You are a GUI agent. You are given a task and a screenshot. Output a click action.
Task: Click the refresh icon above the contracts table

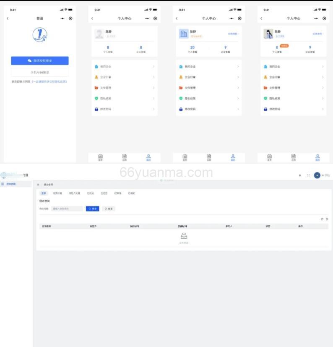(322, 219)
